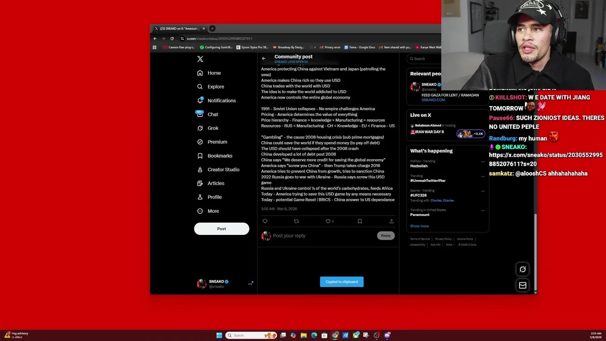Click the Bookmarks icon in sidebar

point(200,155)
